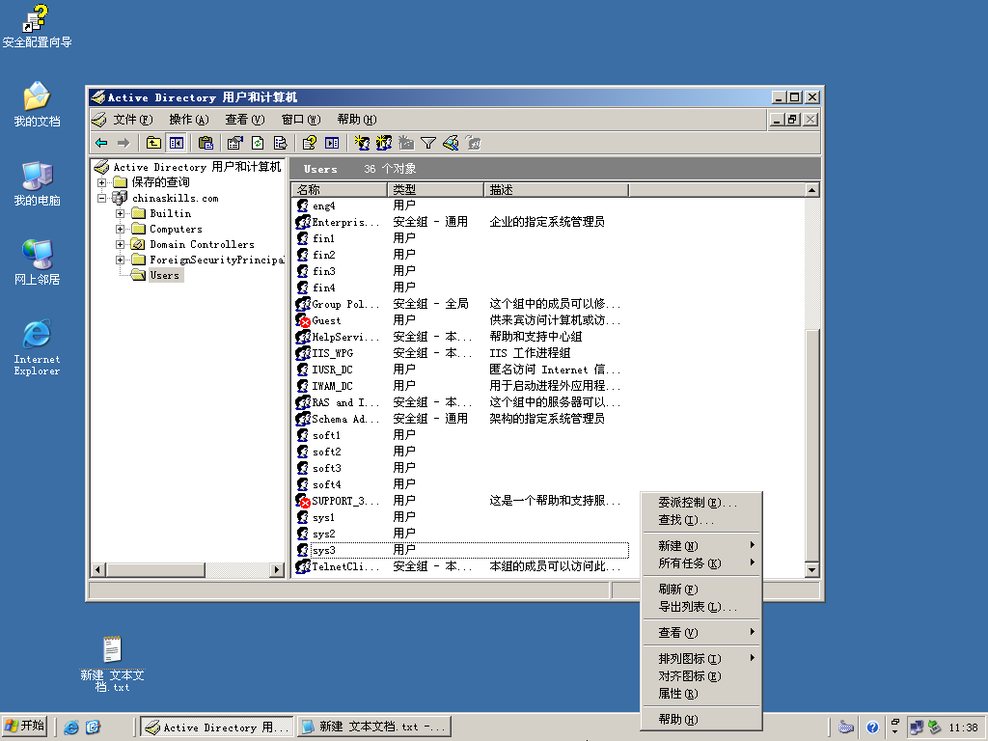Screen dimensions: 988x741
Task: Click the Create new user icon
Action: click(362, 143)
